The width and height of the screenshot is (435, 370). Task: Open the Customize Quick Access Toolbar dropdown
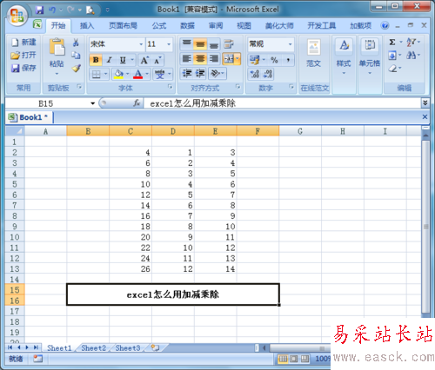pos(108,10)
